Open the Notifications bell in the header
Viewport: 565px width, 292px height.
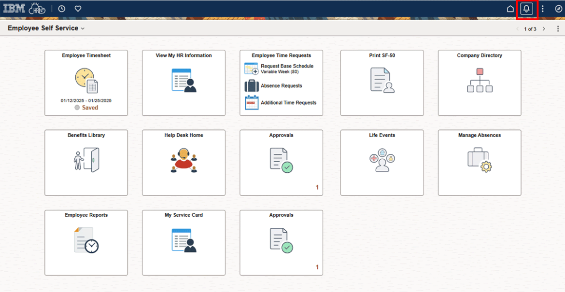coord(526,8)
